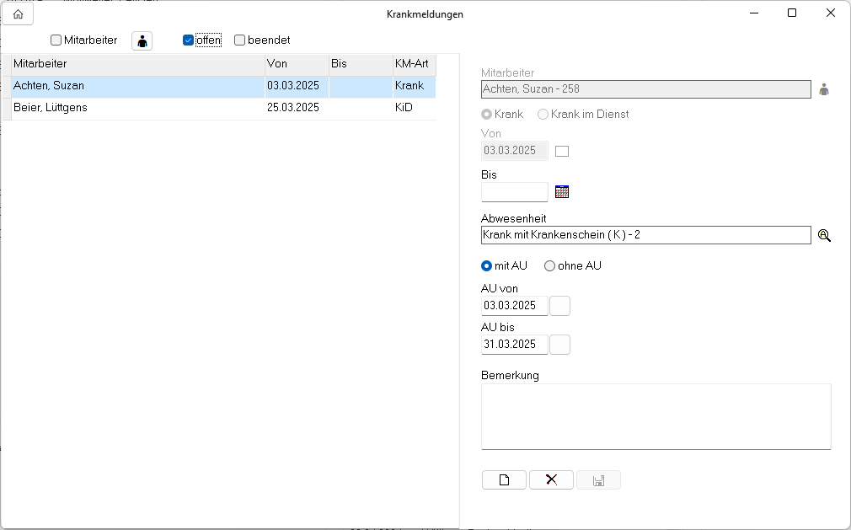Click the save floppy disk button
This screenshot has width=851, height=530.
tap(598, 480)
